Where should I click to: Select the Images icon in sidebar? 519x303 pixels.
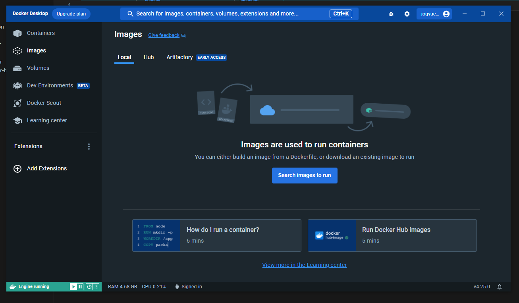point(17,51)
